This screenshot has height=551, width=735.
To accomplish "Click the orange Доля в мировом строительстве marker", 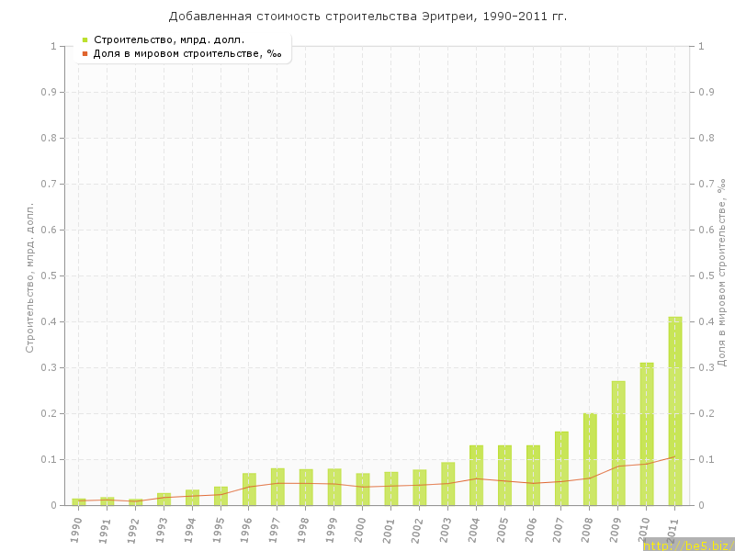I will click(85, 54).
